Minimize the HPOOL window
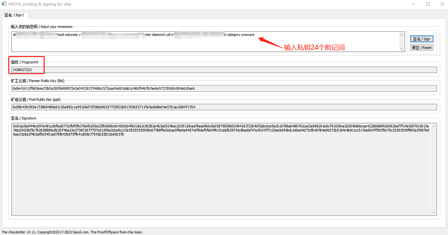This screenshot has width=448, height=235. tap(413, 4)
